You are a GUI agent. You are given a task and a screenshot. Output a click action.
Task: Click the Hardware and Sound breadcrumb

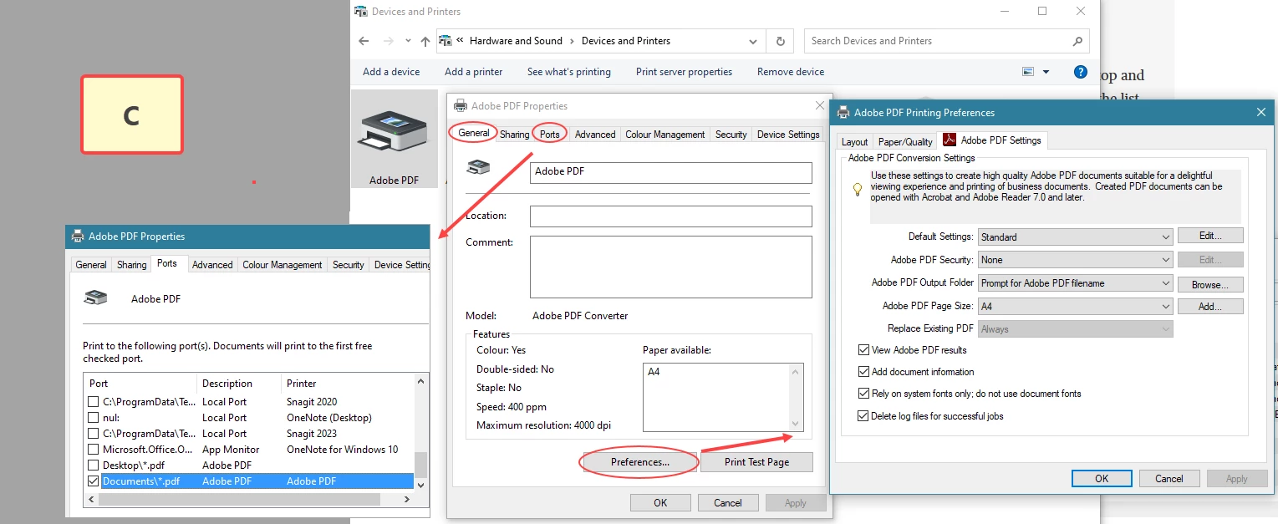[516, 41]
